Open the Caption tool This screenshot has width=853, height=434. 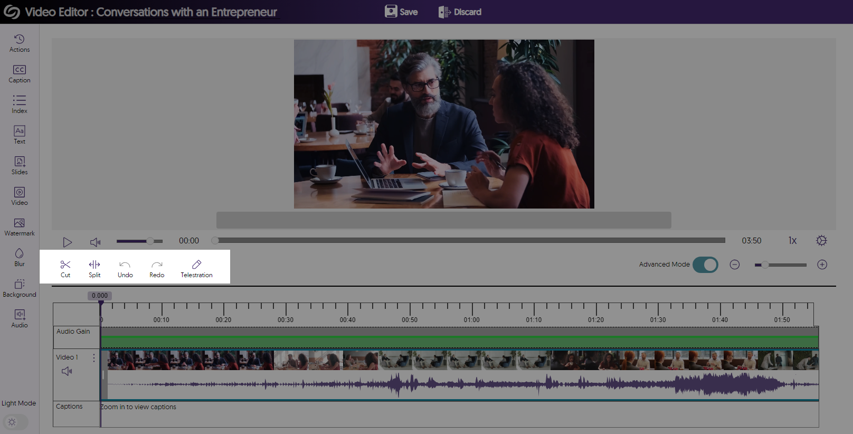20,74
